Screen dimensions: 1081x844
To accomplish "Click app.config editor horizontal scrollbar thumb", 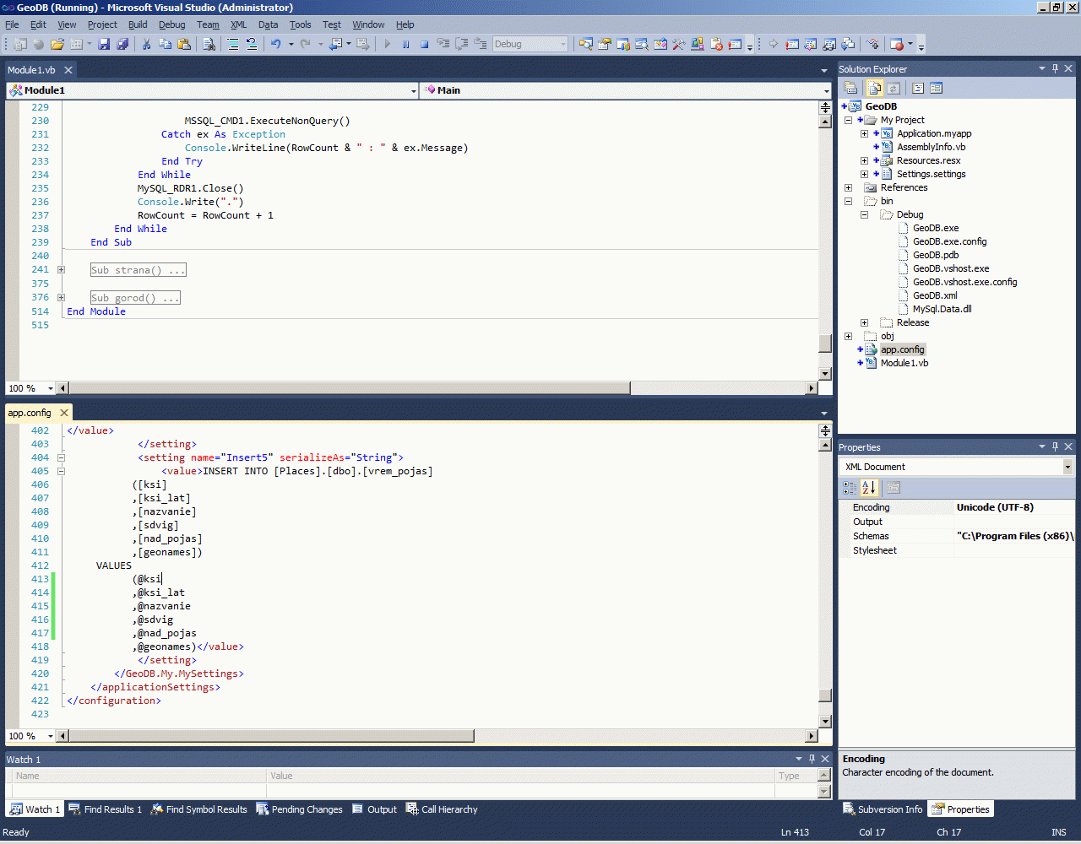I will click(x=270, y=736).
